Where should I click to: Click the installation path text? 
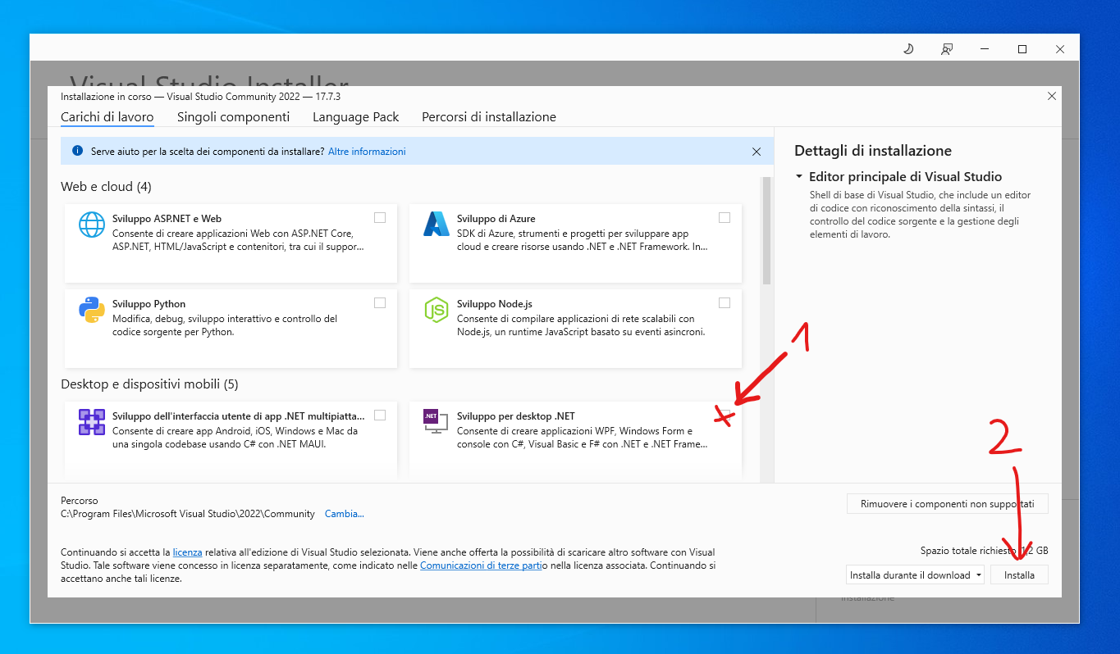pos(188,514)
